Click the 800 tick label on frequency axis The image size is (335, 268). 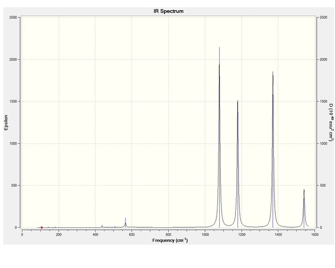click(168, 234)
